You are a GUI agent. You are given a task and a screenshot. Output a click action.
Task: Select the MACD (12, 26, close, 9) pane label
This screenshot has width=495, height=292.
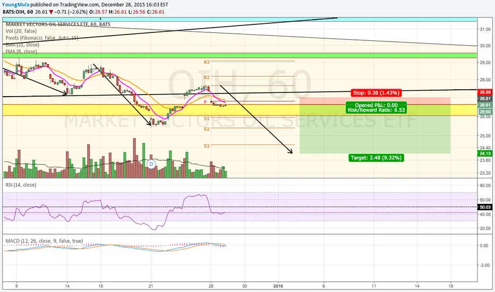(x=44, y=241)
